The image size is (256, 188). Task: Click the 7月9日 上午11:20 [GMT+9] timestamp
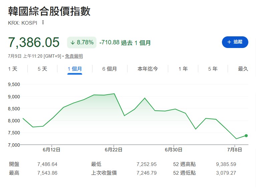click(x=34, y=56)
